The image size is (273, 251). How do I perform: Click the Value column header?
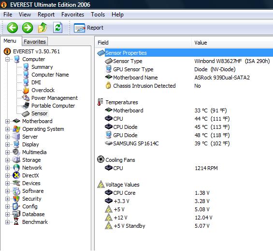point(201,43)
